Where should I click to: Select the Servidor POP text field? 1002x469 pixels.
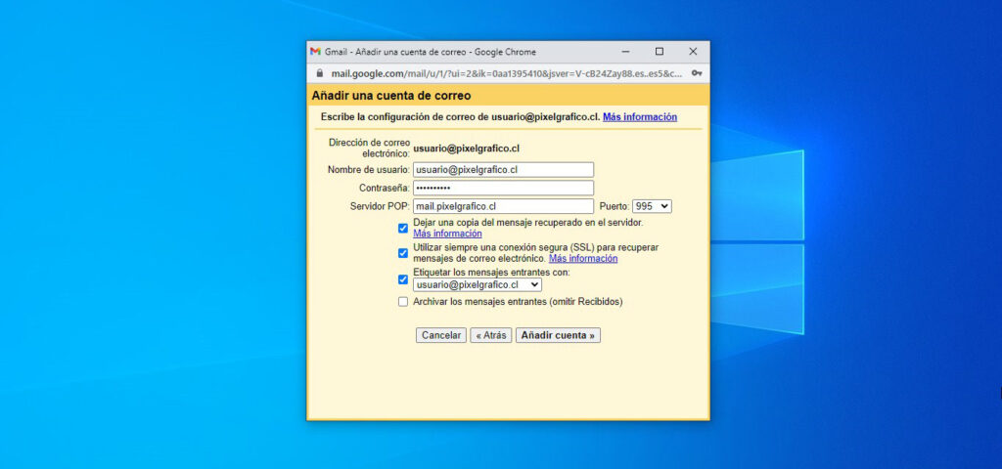point(503,206)
